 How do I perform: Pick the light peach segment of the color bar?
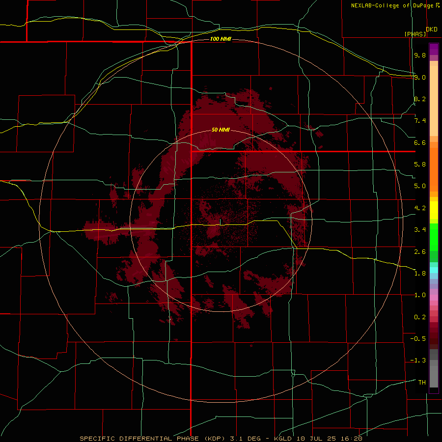[434, 101]
